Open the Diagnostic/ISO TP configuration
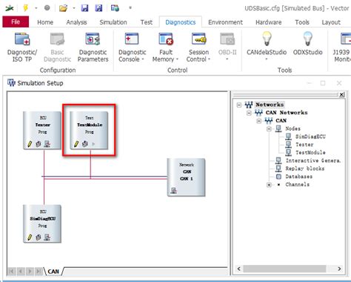Viewport: 351px width, 282px height. click(22, 47)
